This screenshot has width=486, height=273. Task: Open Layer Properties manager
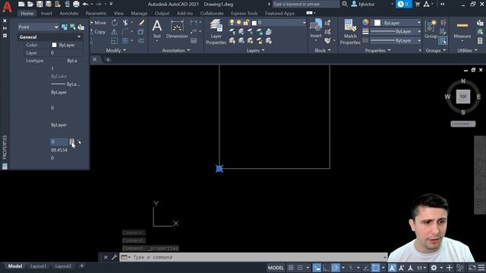pyautogui.click(x=216, y=32)
